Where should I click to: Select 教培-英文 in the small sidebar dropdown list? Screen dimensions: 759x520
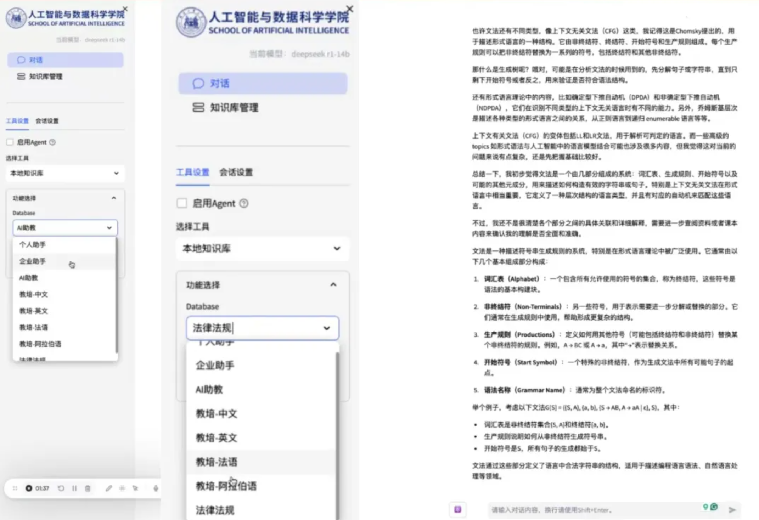pyautogui.click(x=64, y=311)
